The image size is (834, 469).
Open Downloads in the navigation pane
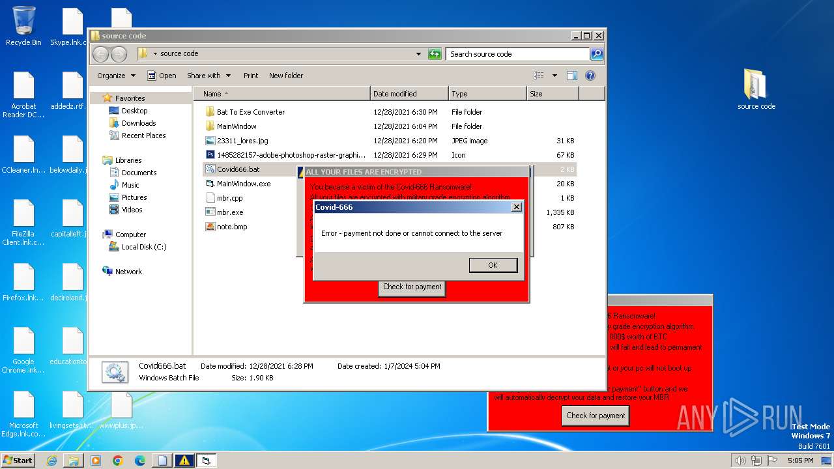coord(139,123)
